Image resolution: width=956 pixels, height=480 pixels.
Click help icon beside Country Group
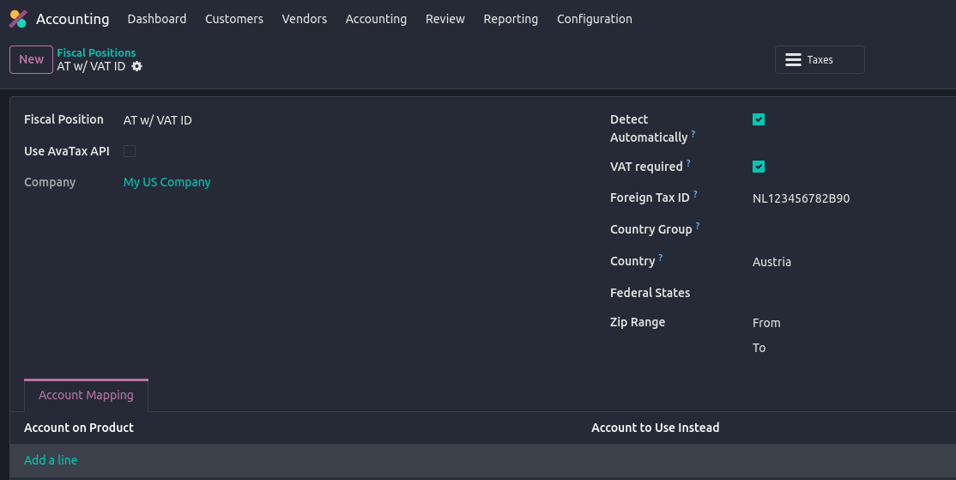[x=698, y=227]
